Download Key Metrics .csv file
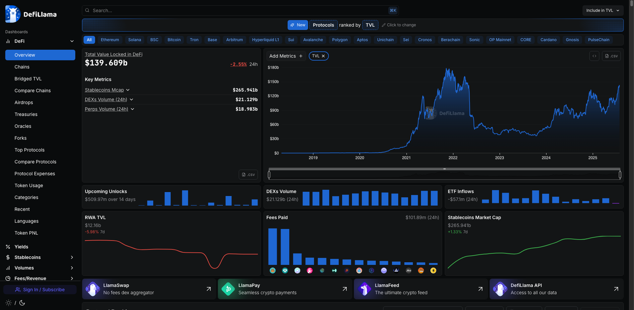 [248, 174]
